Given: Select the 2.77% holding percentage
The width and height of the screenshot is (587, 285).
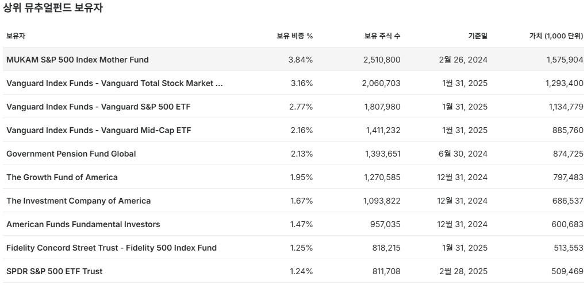Looking at the screenshot, I should [x=301, y=107].
